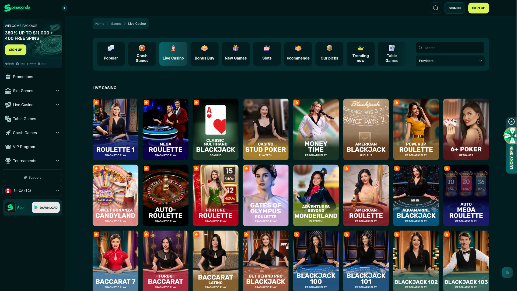Select the Slots category tile
The height and width of the screenshot is (291, 517).
(267, 54)
